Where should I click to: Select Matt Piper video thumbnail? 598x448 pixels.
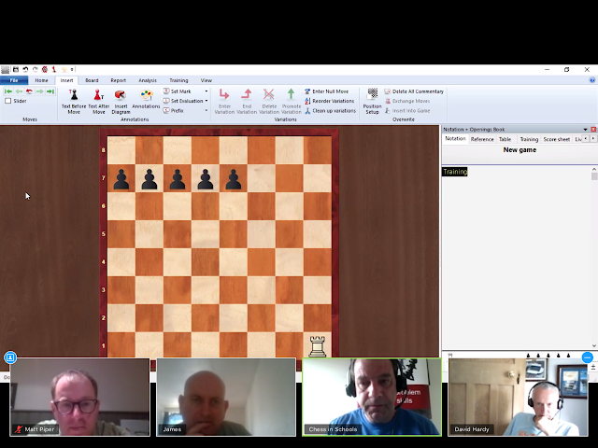pos(79,397)
